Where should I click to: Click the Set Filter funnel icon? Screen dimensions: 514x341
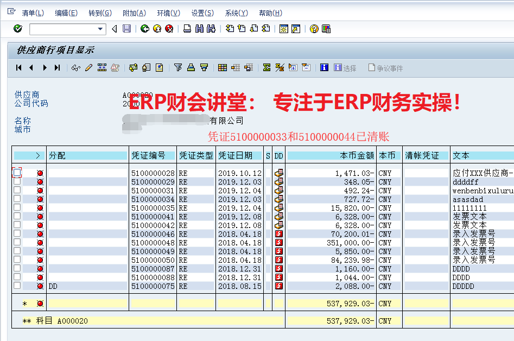178,68
